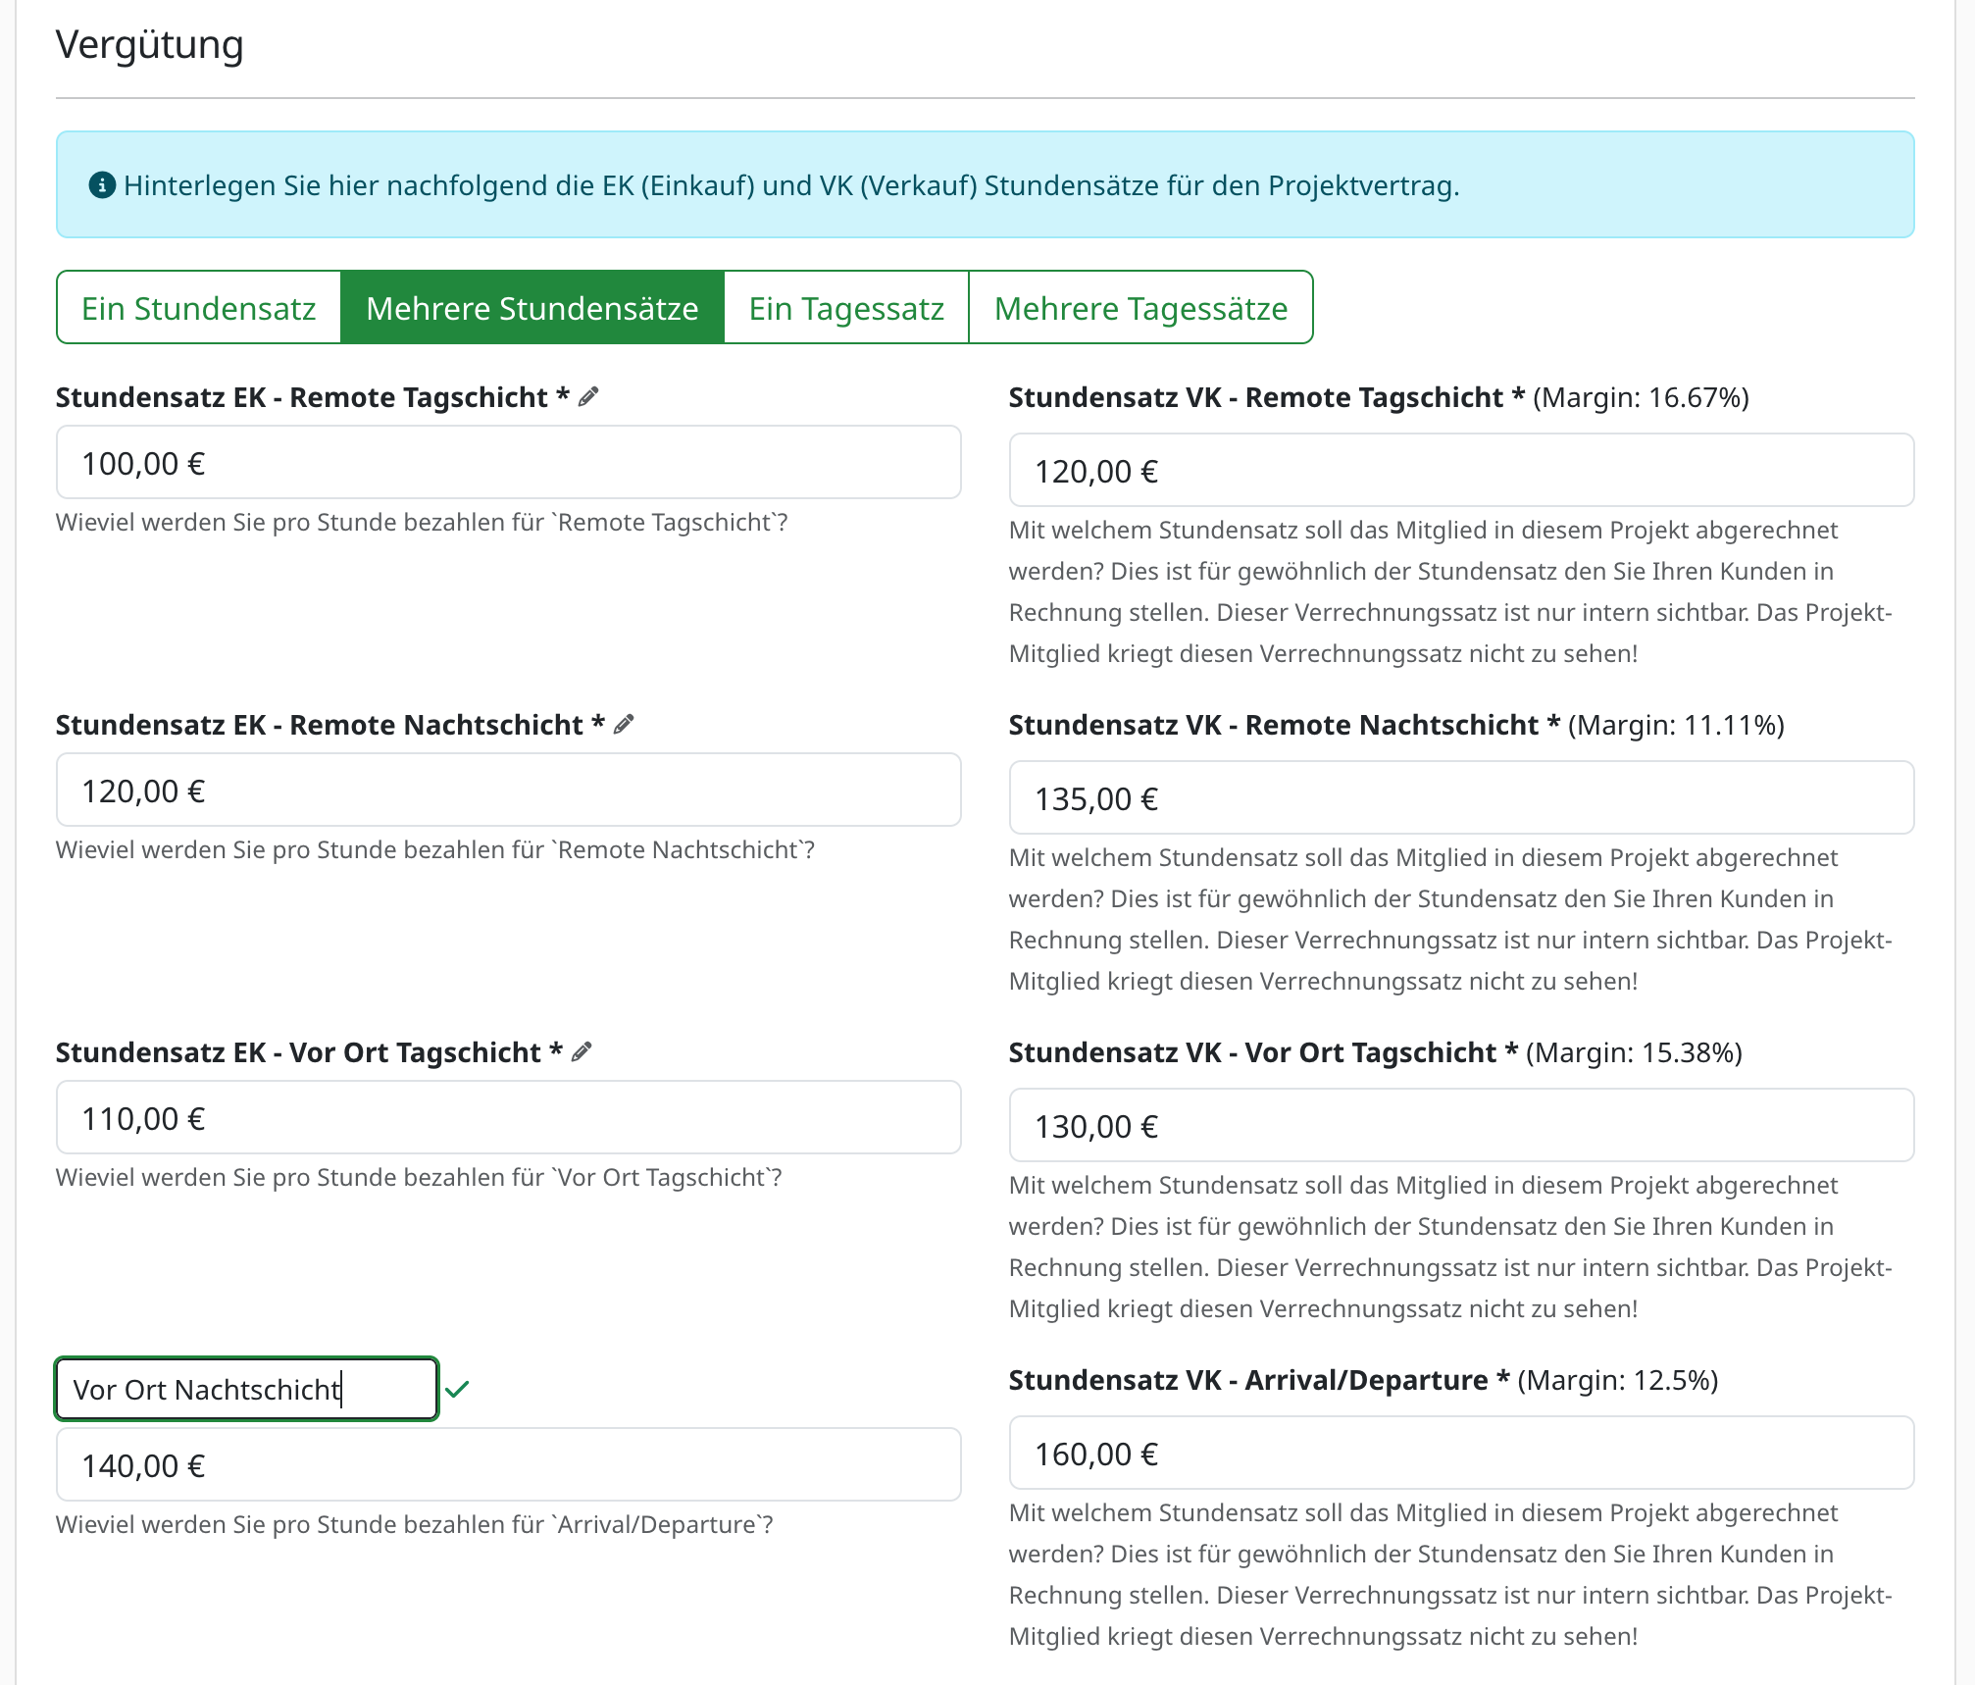This screenshot has width=1975, height=1685.
Task: Click label 'Stundensatz VK - Arrival/Departure'
Action: [1258, 1380]
